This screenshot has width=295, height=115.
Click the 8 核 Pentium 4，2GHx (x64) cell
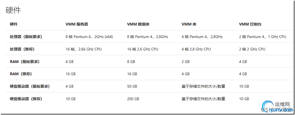tap(89, 37)
